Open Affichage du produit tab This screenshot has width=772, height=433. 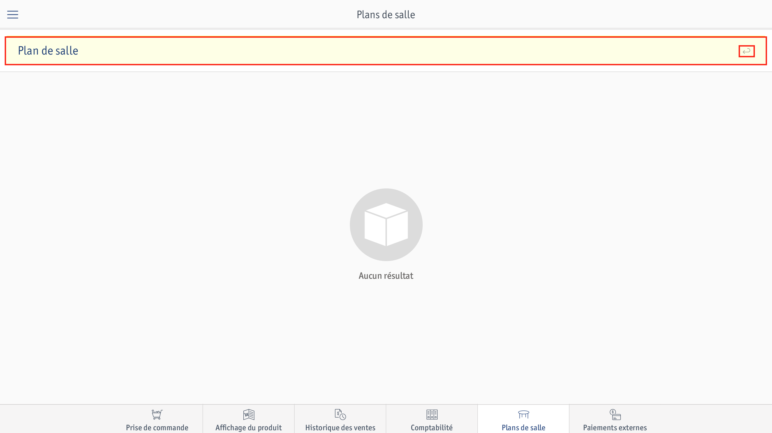(x=248, y=419)
